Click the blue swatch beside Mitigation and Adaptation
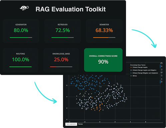Image resolution: width=166 pixels, height=128 pixels. (x=131, y=73)
